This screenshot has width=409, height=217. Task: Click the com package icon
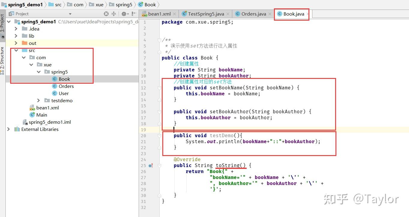tap(32, 57)
